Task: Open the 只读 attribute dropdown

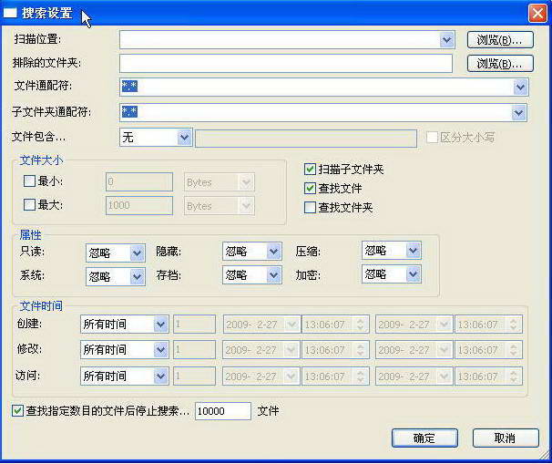Action: (137, 253)
